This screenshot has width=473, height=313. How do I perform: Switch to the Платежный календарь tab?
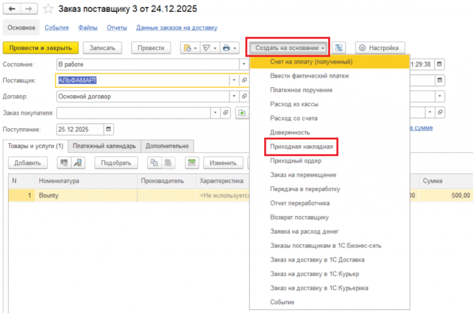click(x=104, y=146)
